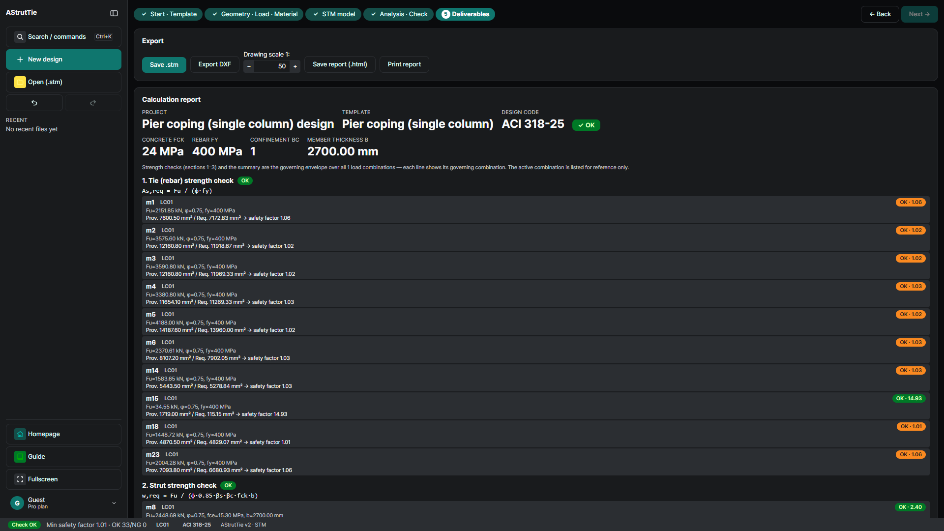
Task: Start a New design
Action: pos(63,59)
